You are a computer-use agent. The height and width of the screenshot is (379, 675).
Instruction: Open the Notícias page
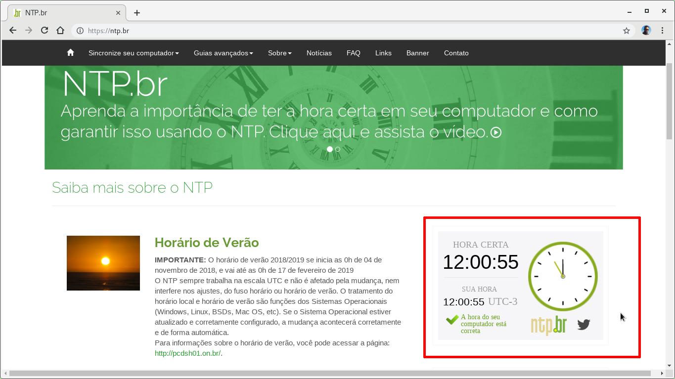319,53
